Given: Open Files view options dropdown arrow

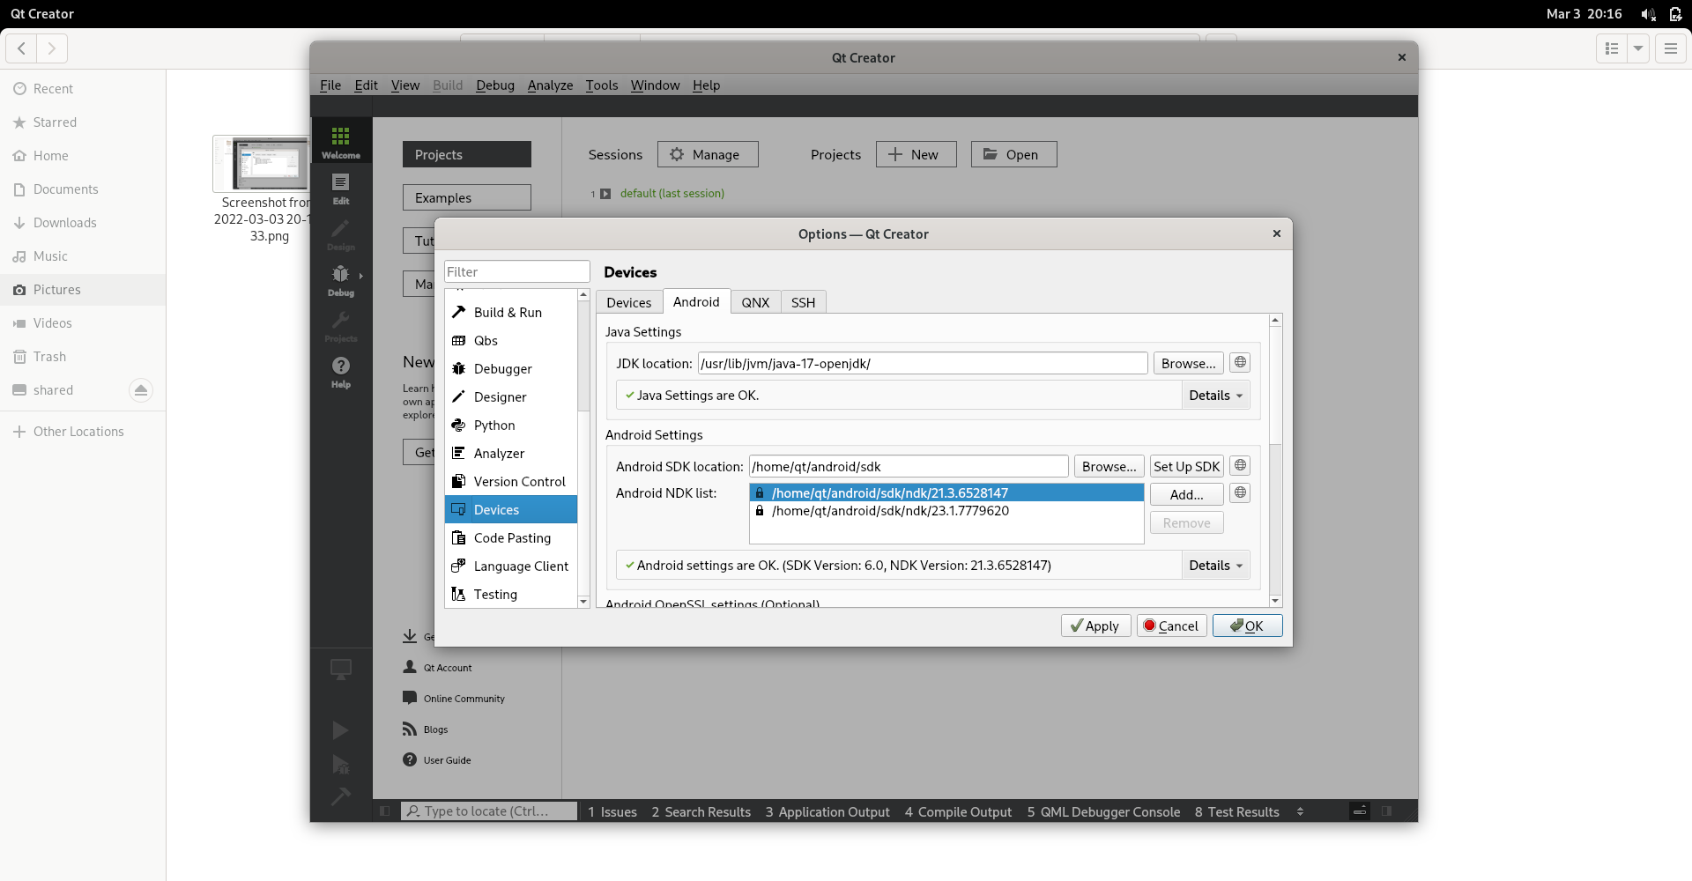Looking at the screenshot, I should [x=1638, y=48].
